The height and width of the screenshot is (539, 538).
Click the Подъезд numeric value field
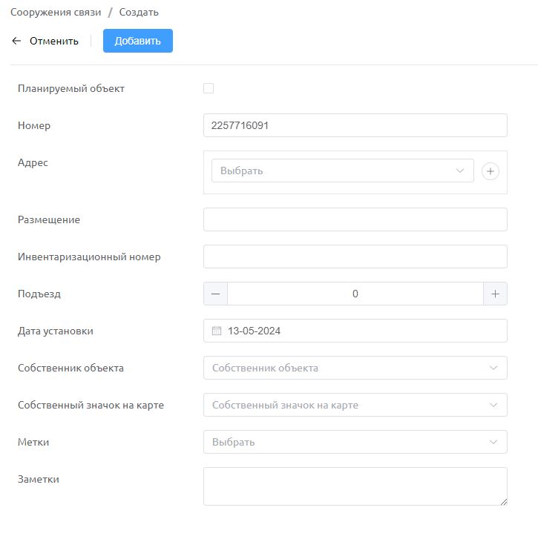point(355,294)
